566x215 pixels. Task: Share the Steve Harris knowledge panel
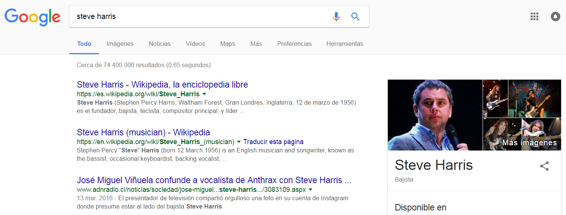(x=544, y=166)
